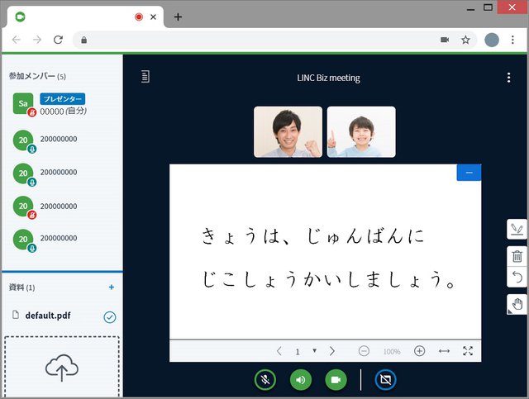The height and width of the screenshot is (399, 529).
Task: Open the browser profile avatar
Action: tap(492, 40)
